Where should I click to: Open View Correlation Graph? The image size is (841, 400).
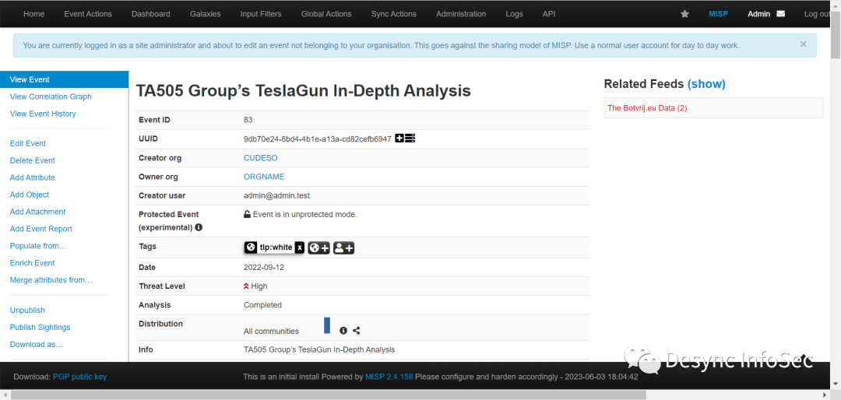(51, 96)
